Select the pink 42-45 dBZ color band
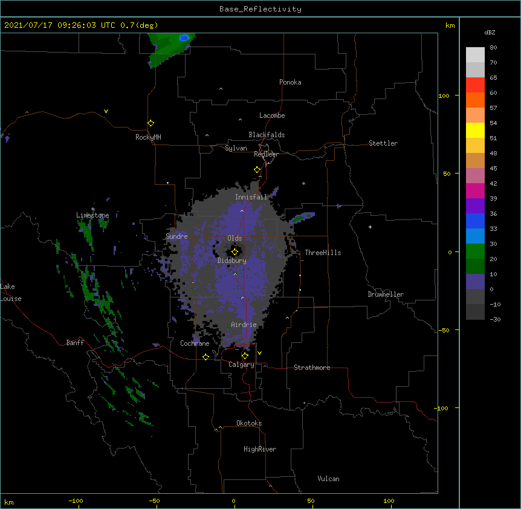This screenshot has width=521, height=509. point(475,176)
